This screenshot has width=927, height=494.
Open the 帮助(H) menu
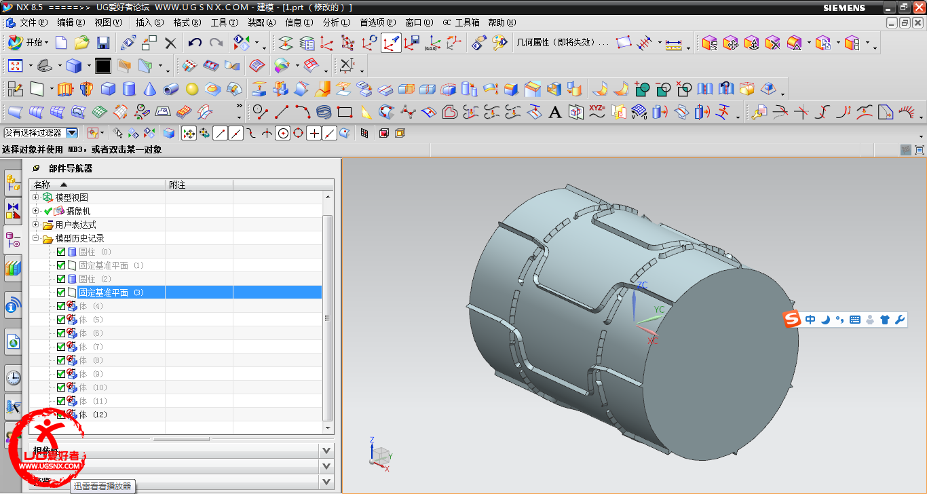tap(502, 22)
